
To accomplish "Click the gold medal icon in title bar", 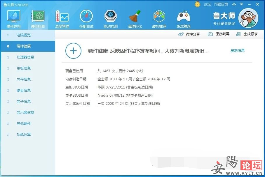I will (197, 4).
